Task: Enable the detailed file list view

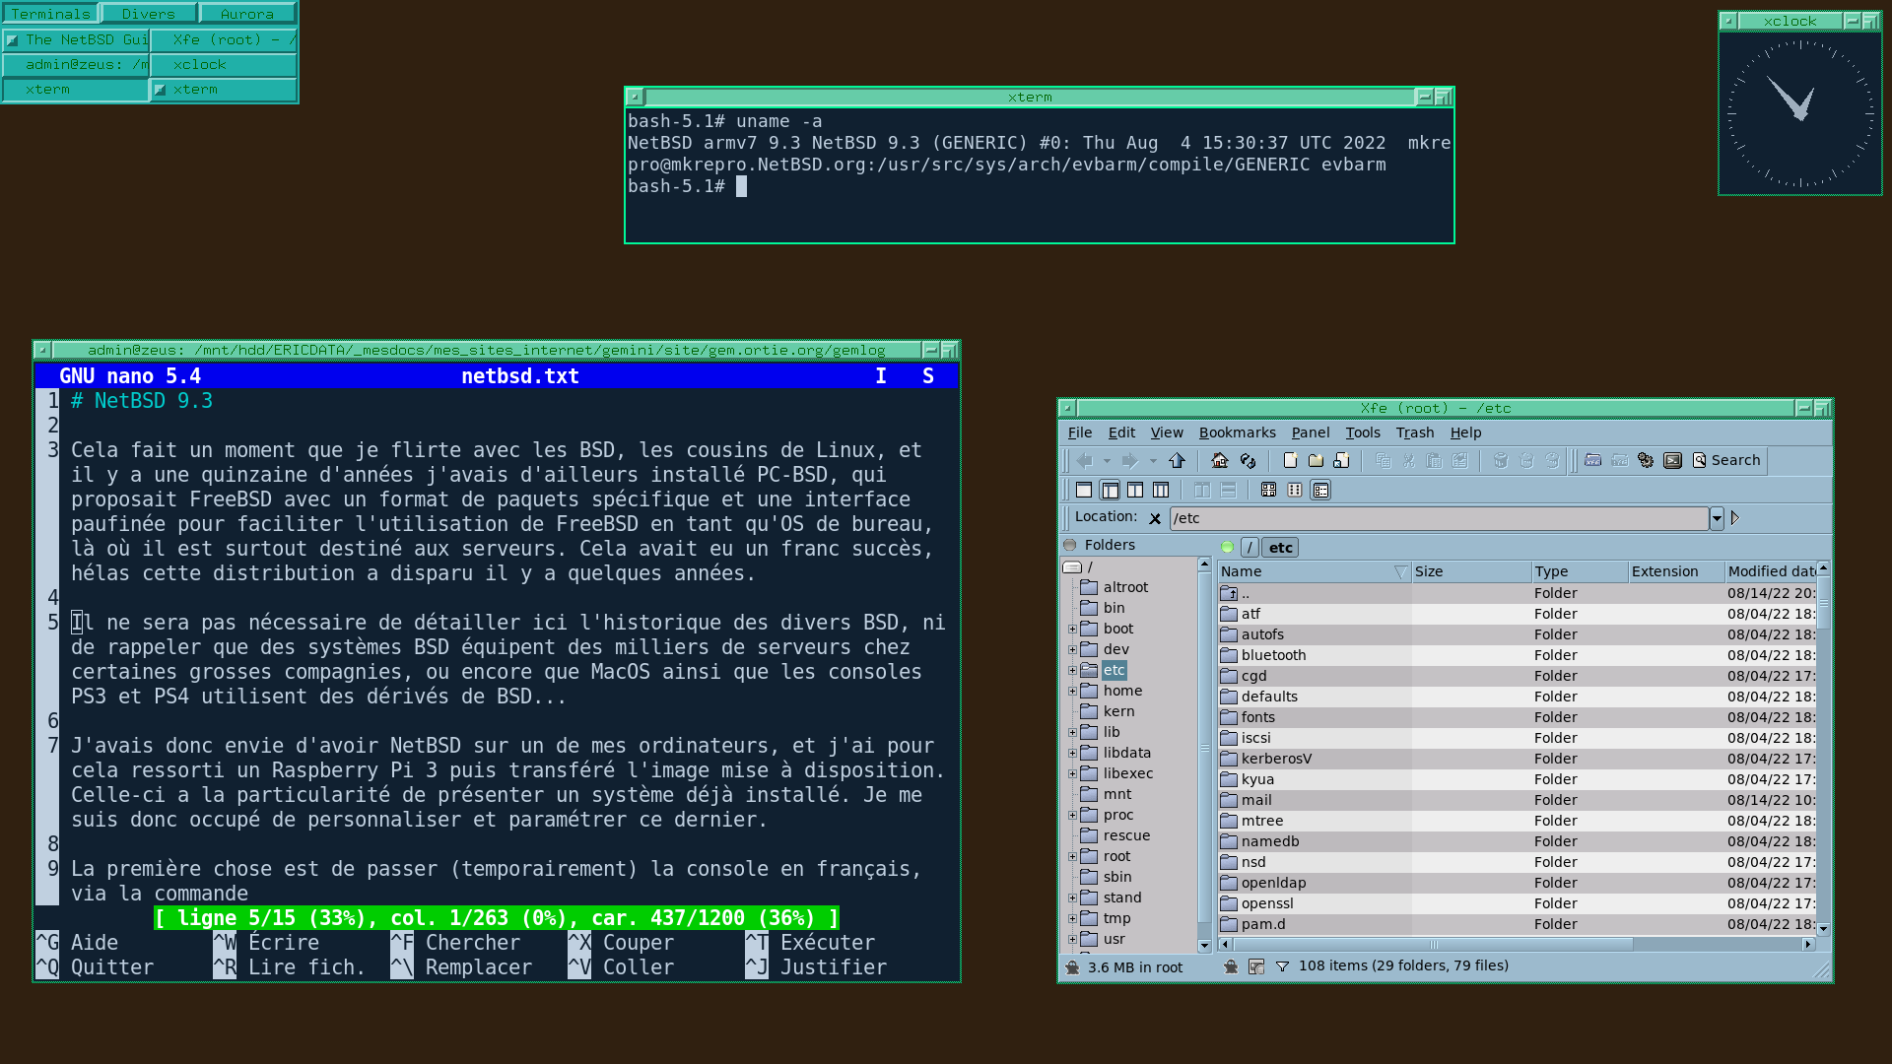Action: [1320, 491]
